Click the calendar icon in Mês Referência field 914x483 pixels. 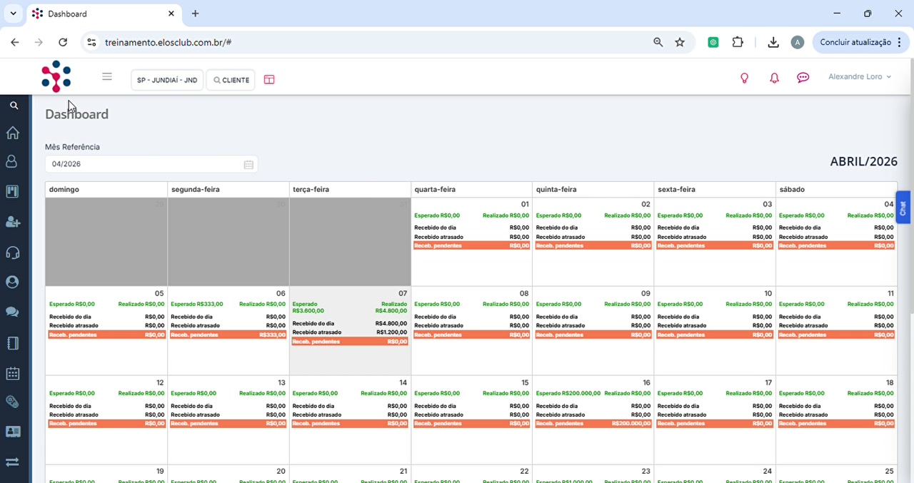click(248, 165)
